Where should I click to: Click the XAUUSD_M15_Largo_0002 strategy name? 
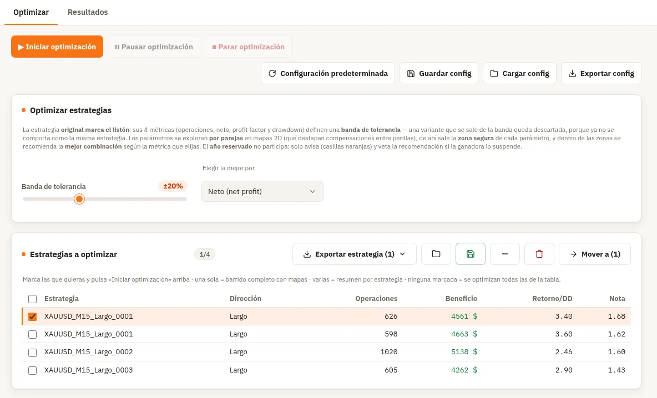88,352
